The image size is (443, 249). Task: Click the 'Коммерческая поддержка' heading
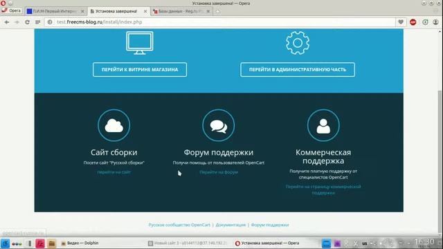point(323,156)
